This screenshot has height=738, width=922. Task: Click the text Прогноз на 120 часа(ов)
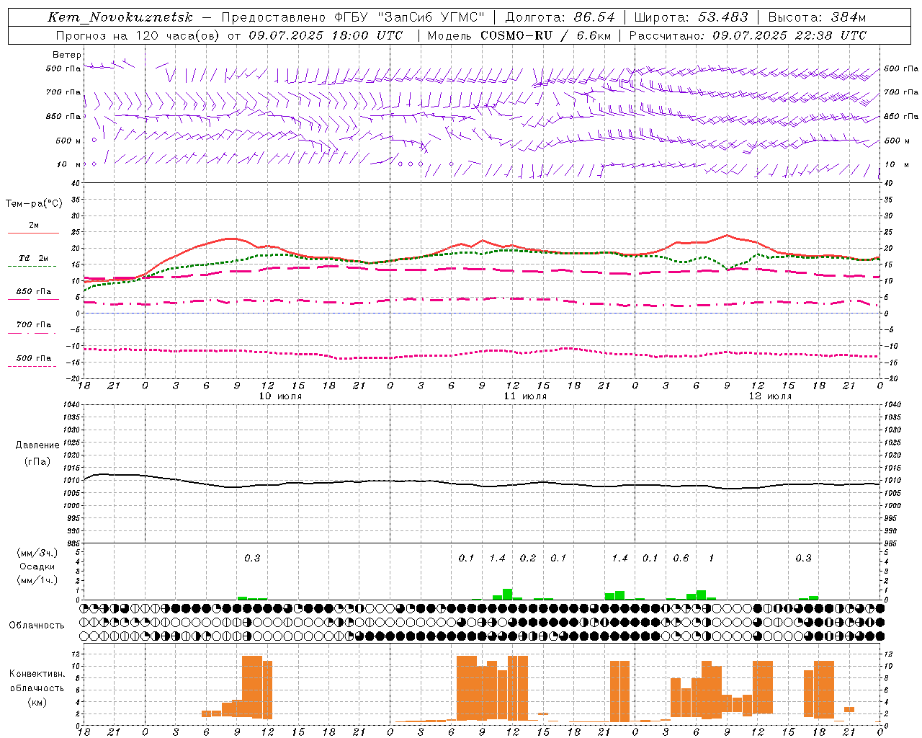138,35
